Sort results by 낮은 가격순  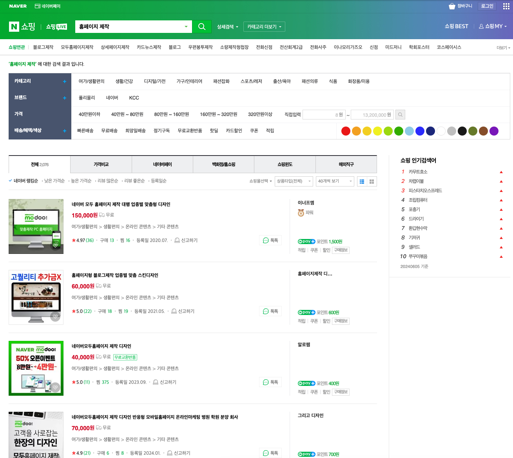pyautogui.click(x=54, y=181)
